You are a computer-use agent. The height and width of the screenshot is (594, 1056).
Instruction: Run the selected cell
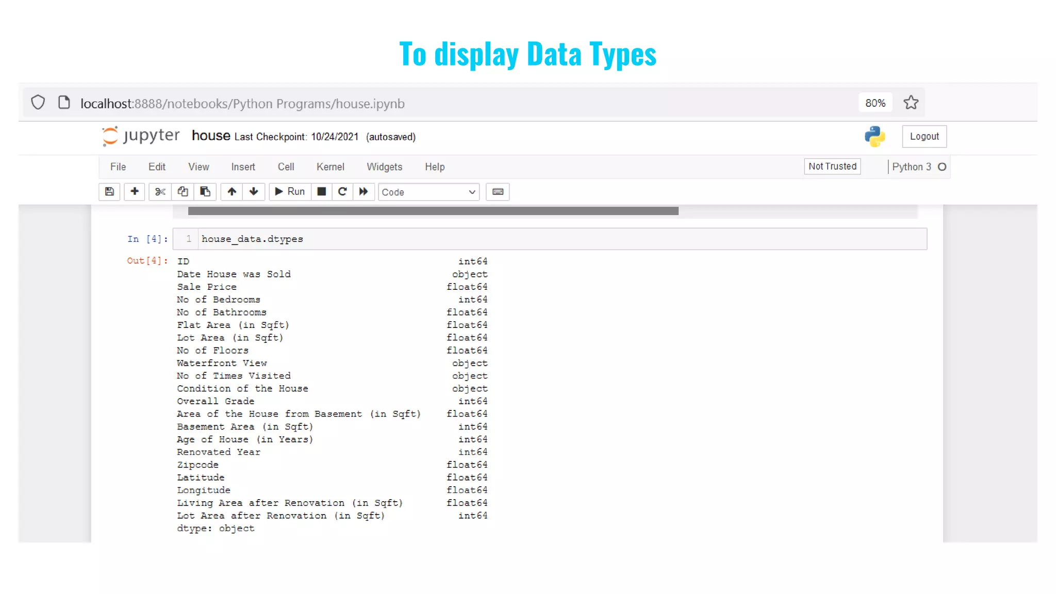click(290, 192)
